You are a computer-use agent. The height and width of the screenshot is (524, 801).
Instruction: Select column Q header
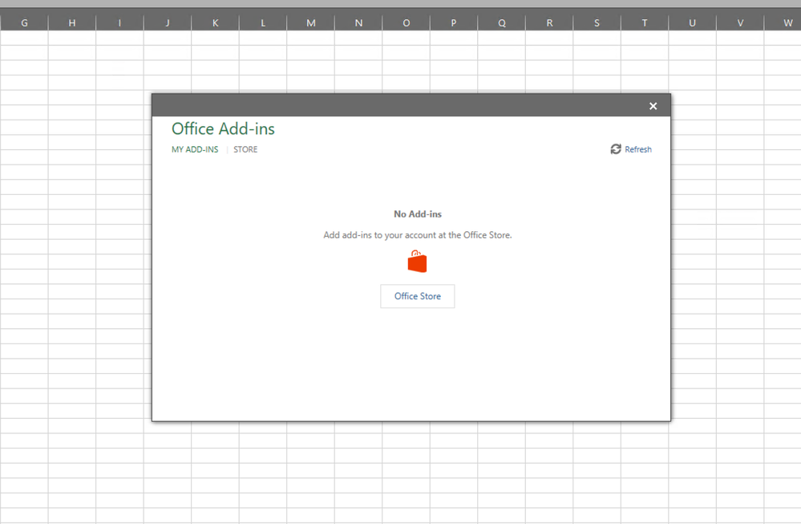[502, 22]
